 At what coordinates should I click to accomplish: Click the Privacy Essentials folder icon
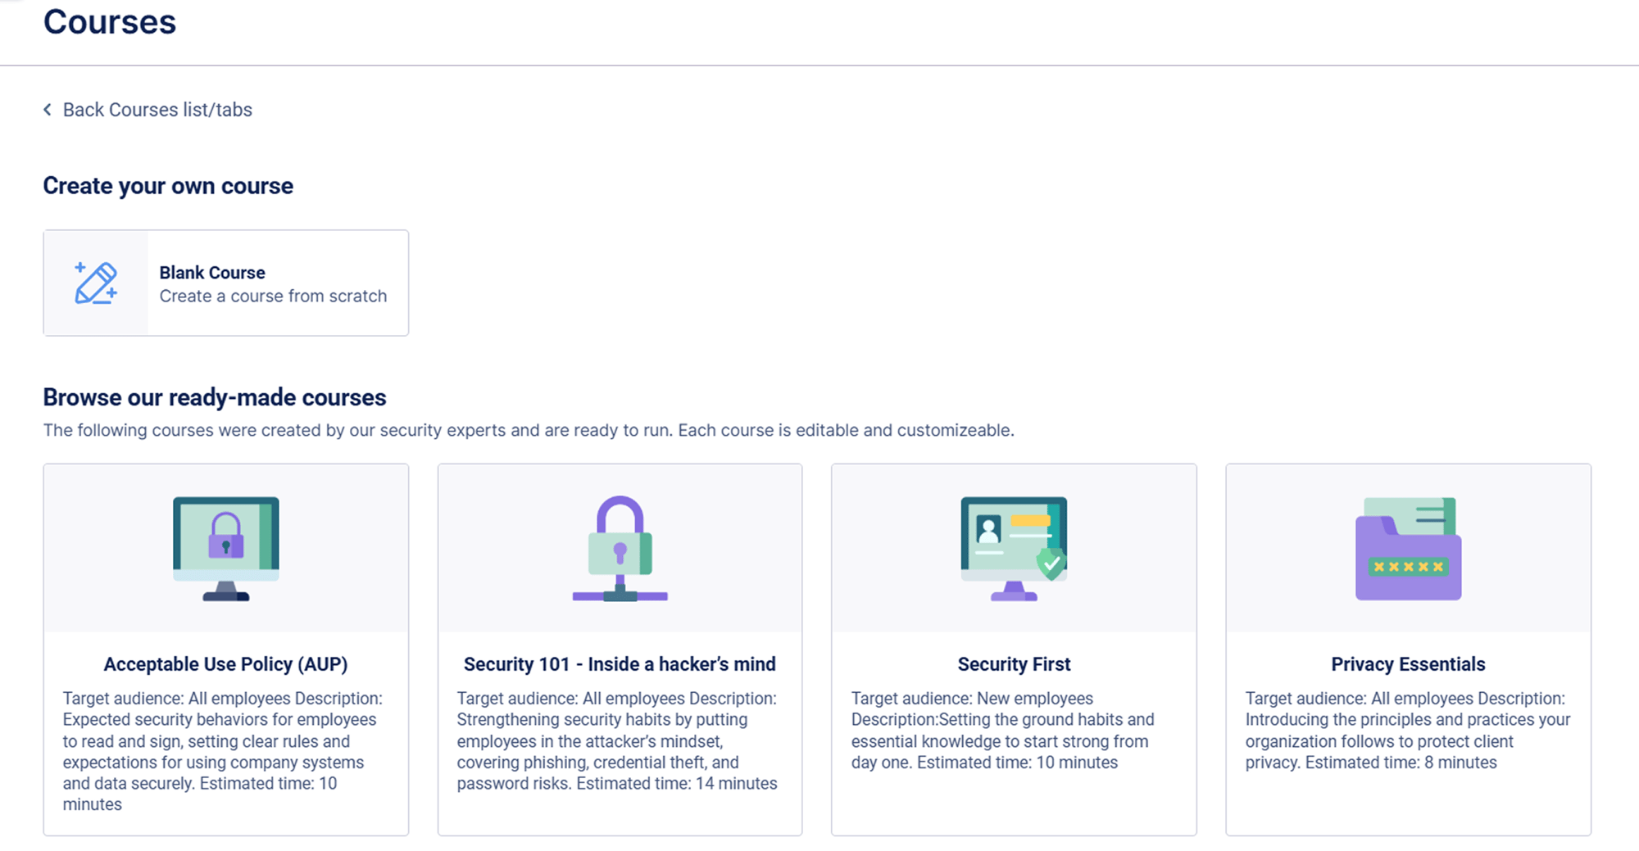pos(1408,548)
